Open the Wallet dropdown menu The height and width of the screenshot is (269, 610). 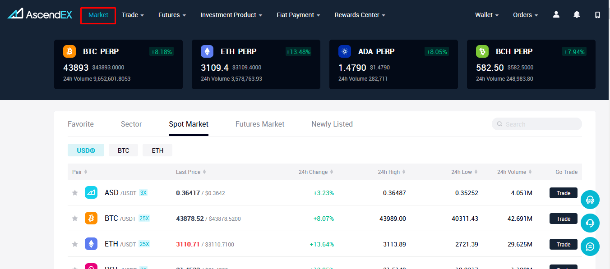click(486, 15)
